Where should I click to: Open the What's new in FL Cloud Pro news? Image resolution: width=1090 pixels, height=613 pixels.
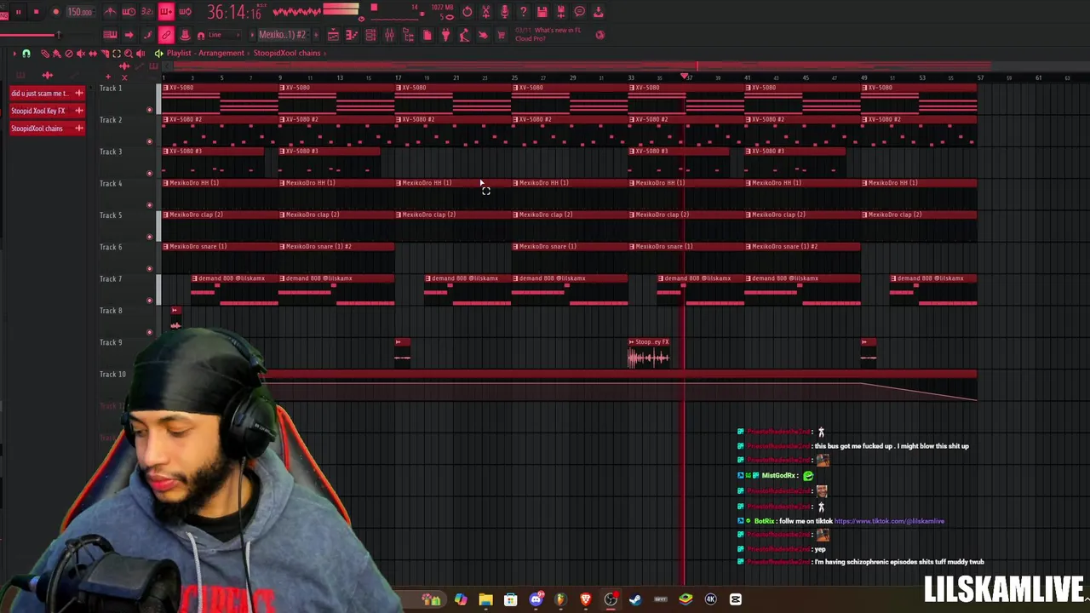(548, 34)
